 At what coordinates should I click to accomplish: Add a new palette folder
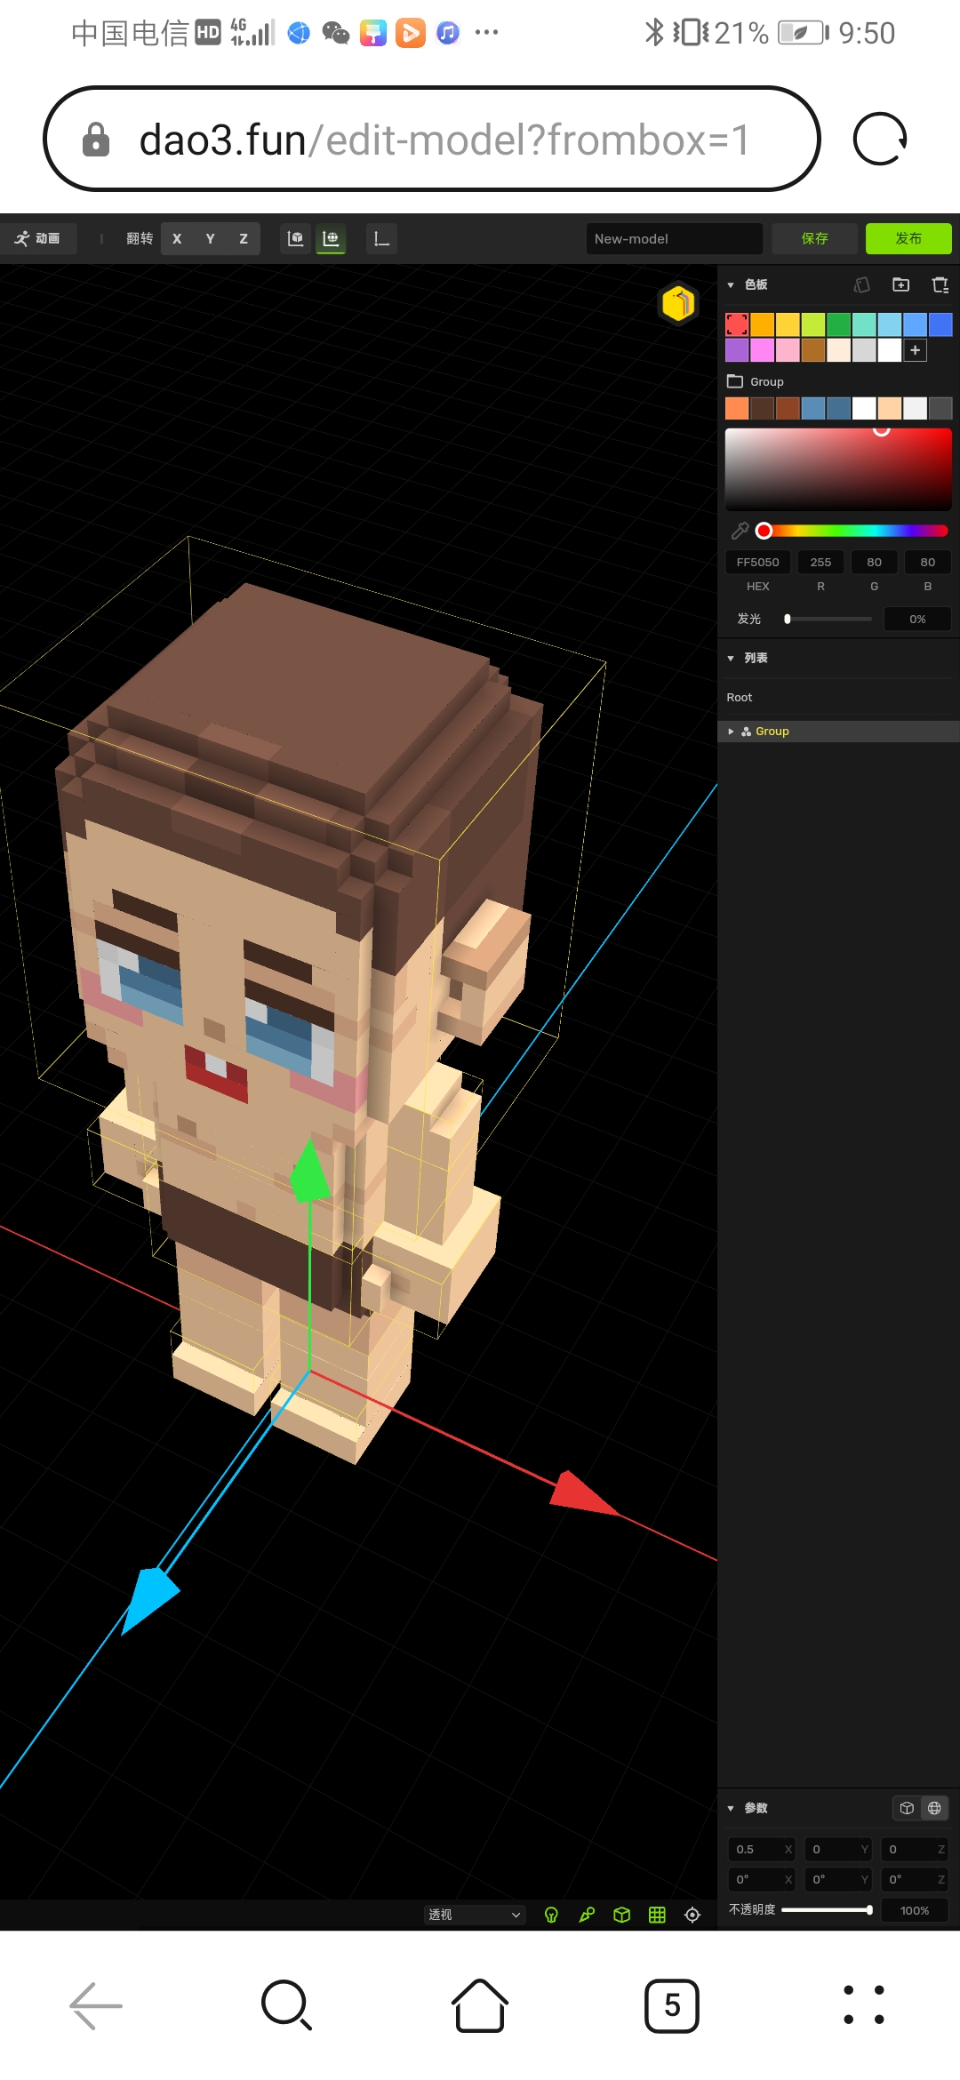coord(900,284)
